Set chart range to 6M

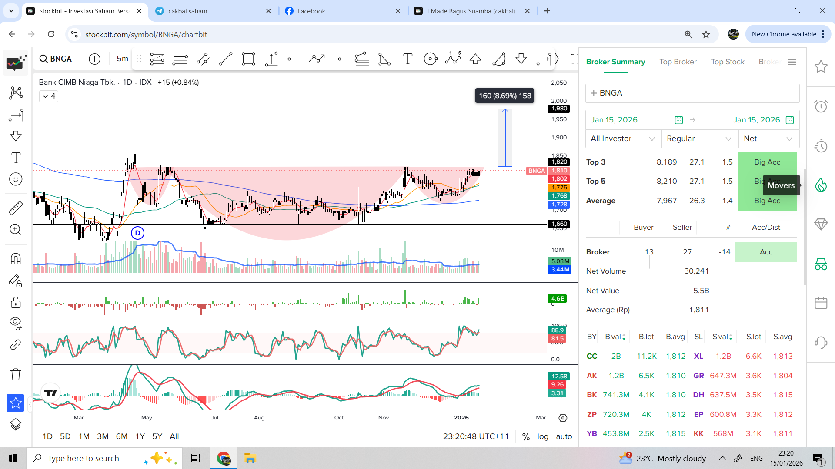(x=121, y=436)
